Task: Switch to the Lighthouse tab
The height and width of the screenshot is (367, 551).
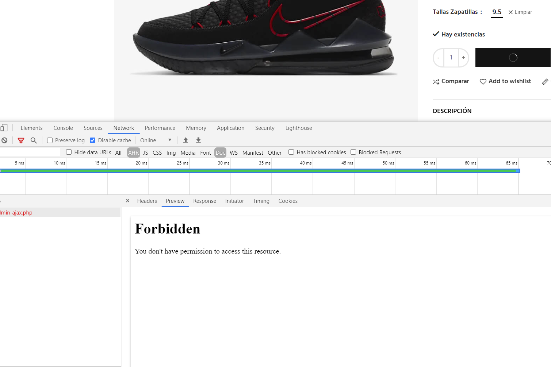Action: click(299, 128)
